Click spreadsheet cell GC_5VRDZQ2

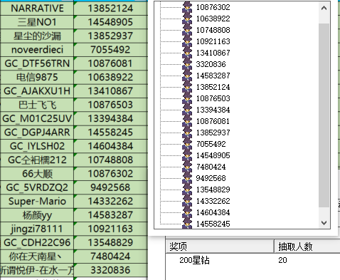click(x=37, y=187)
